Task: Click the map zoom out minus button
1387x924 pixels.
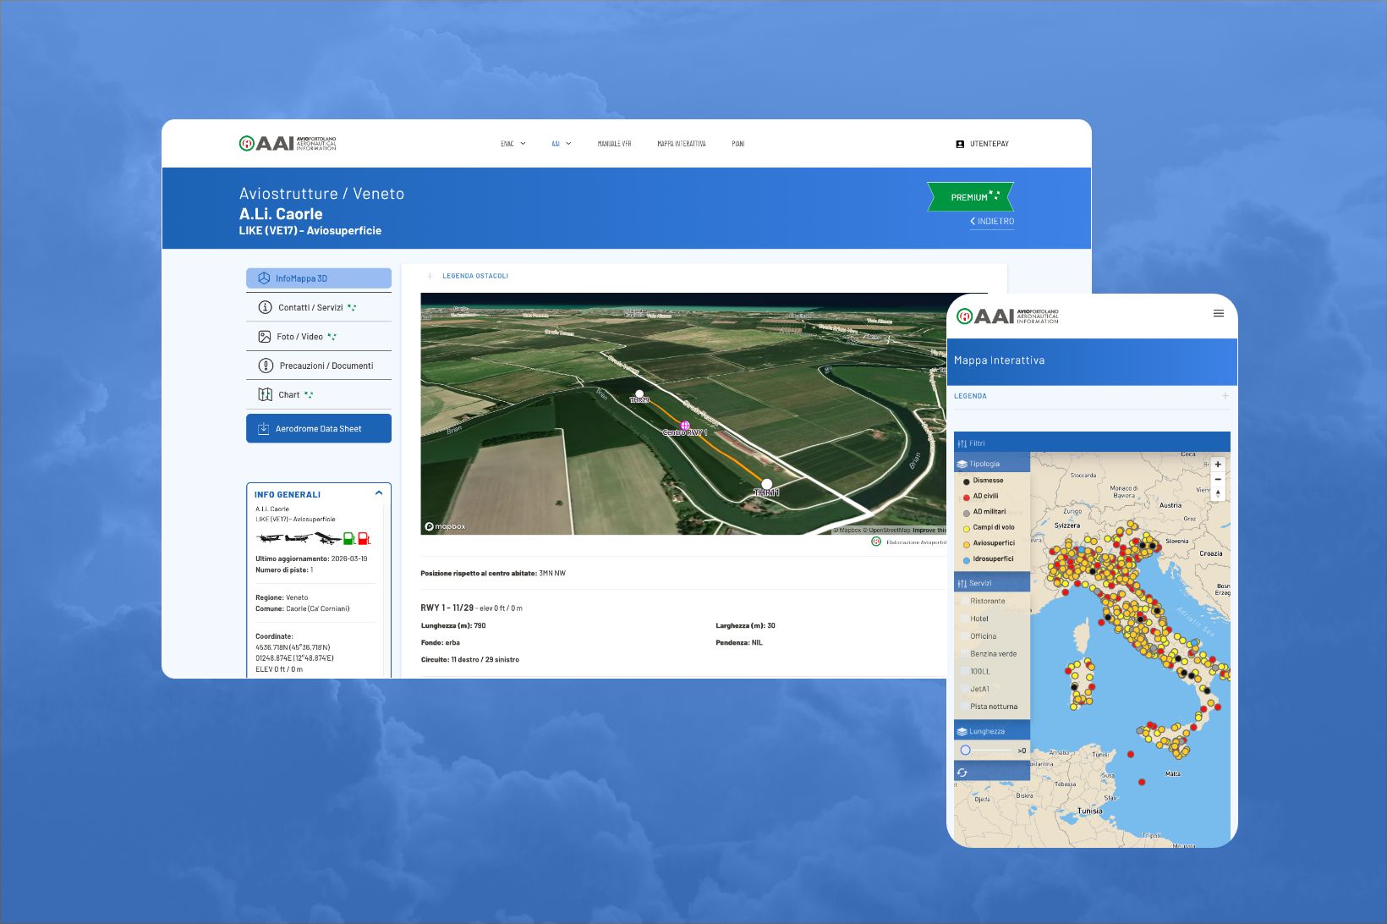Action: pos(1218,479)
